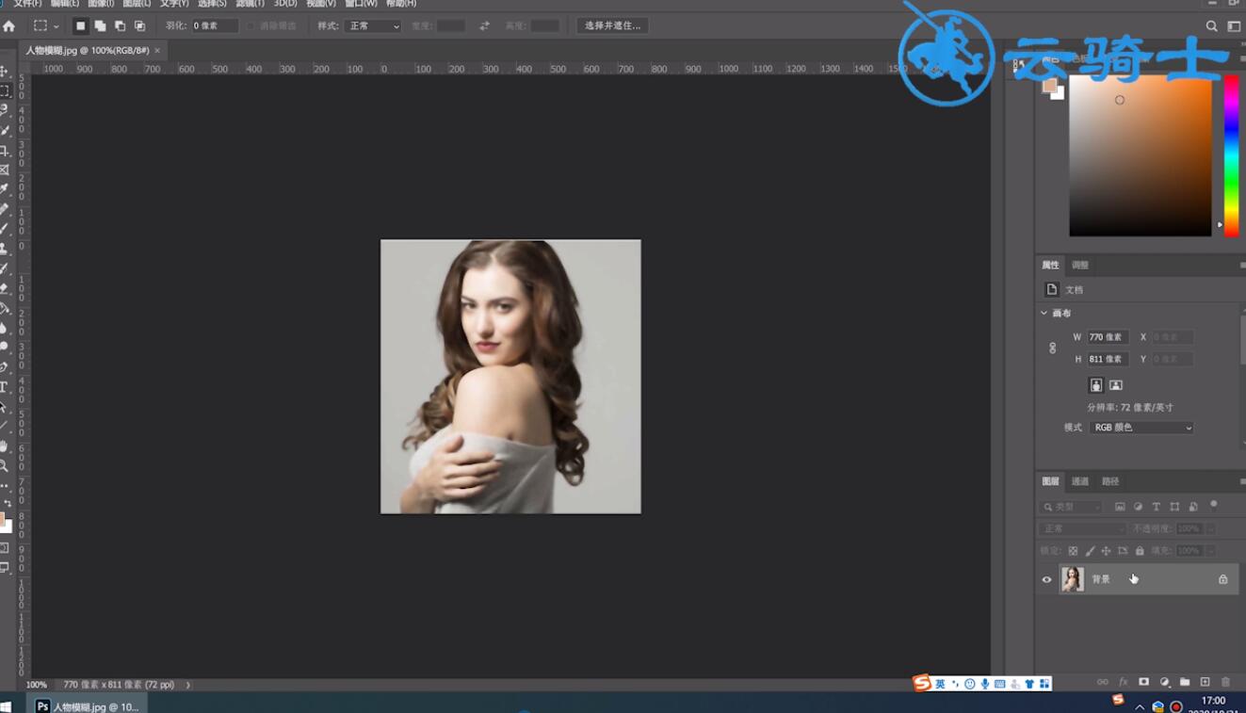Select the Clone Stamp tool
The width and height of the screenshot is (1246, 713).
click(x=5, y=249)
